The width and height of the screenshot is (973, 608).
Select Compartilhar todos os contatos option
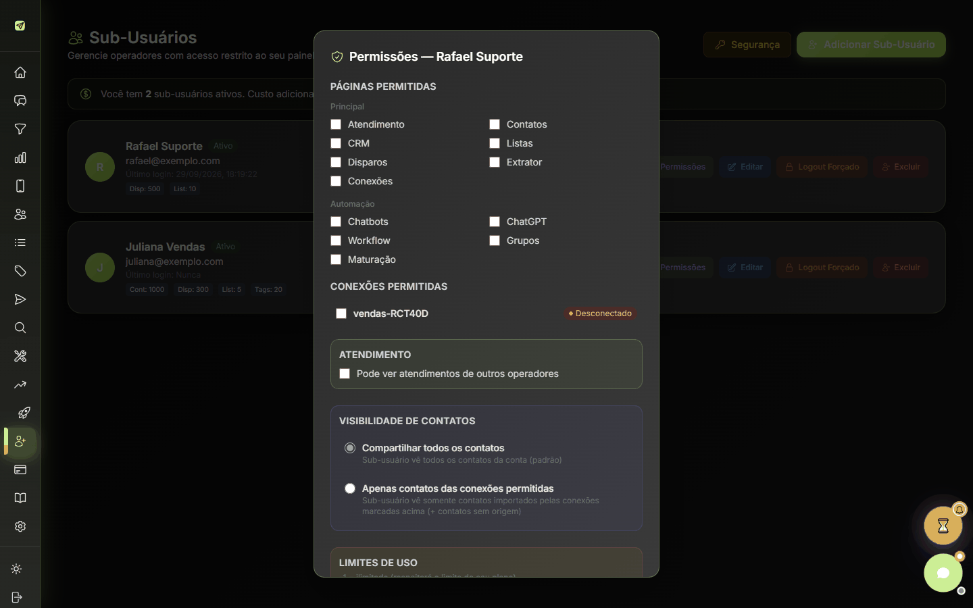point(350,448)
